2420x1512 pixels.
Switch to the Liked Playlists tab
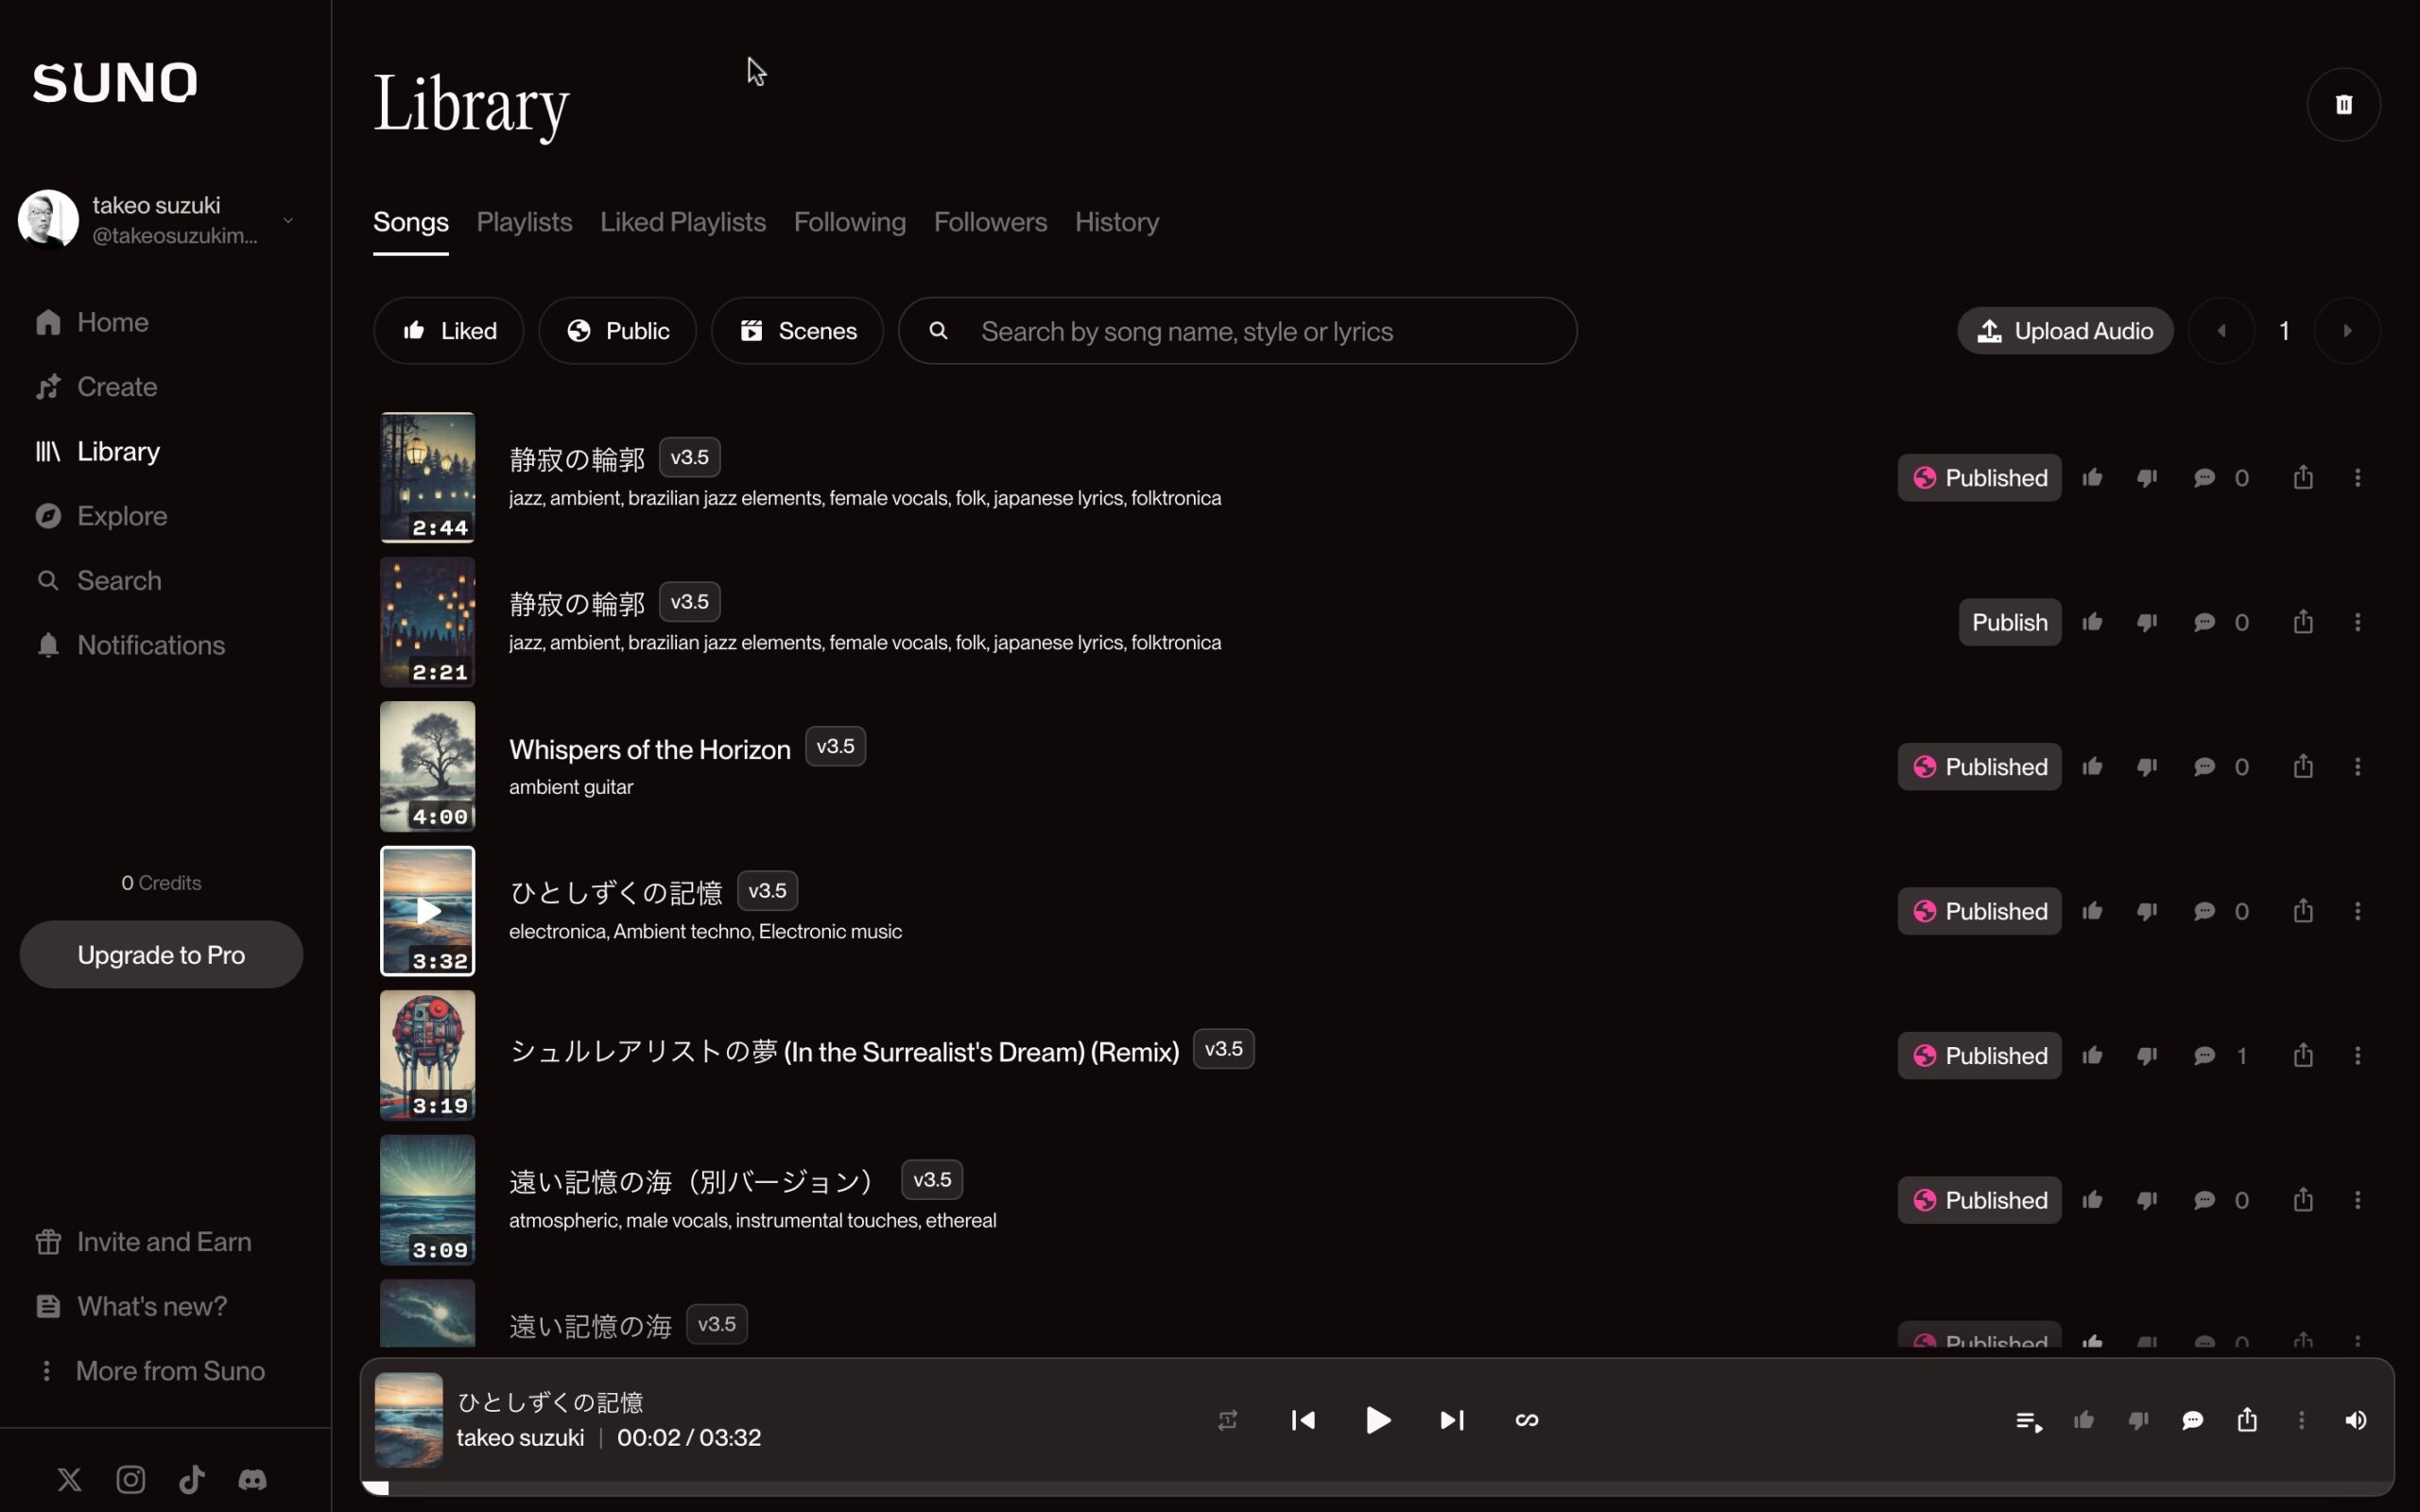click(683, 222)
